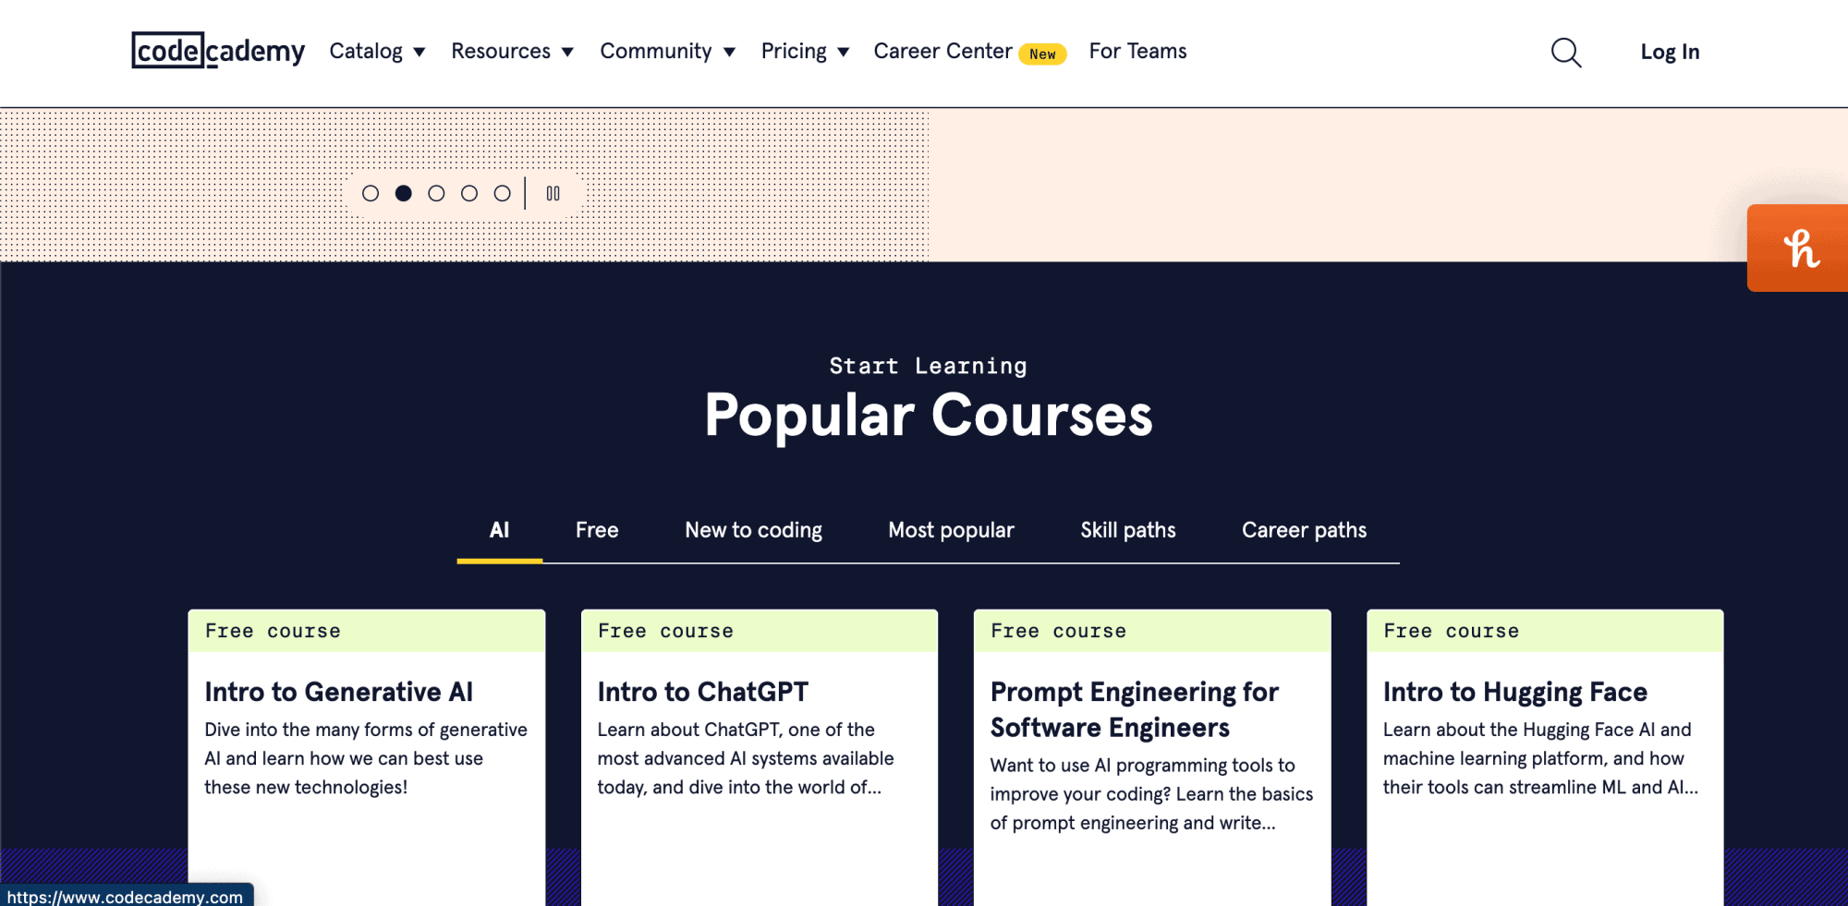This screenshot has height=906, width=1848.
Task: Switch to the AI courses tab
Action: point(499,530)
